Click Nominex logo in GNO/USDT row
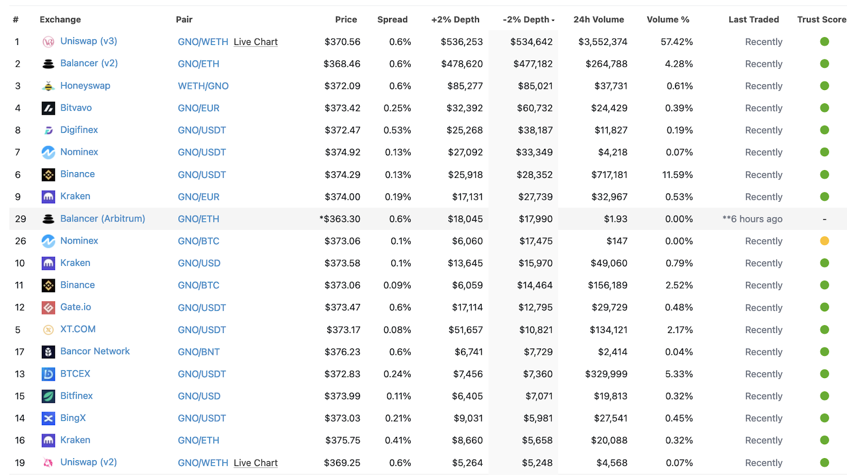Image resolution: width=847 pixels, height=475 pixels. pyautogui.click(x=48, y=153)
